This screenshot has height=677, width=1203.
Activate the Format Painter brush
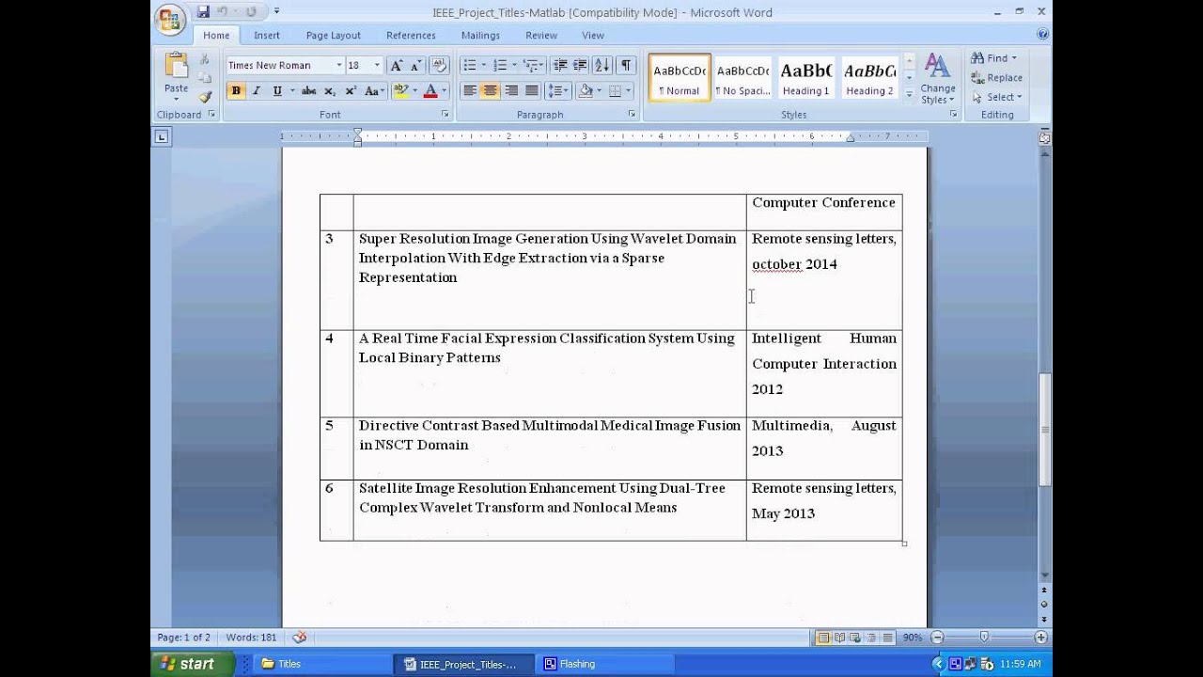click(205, 97)
